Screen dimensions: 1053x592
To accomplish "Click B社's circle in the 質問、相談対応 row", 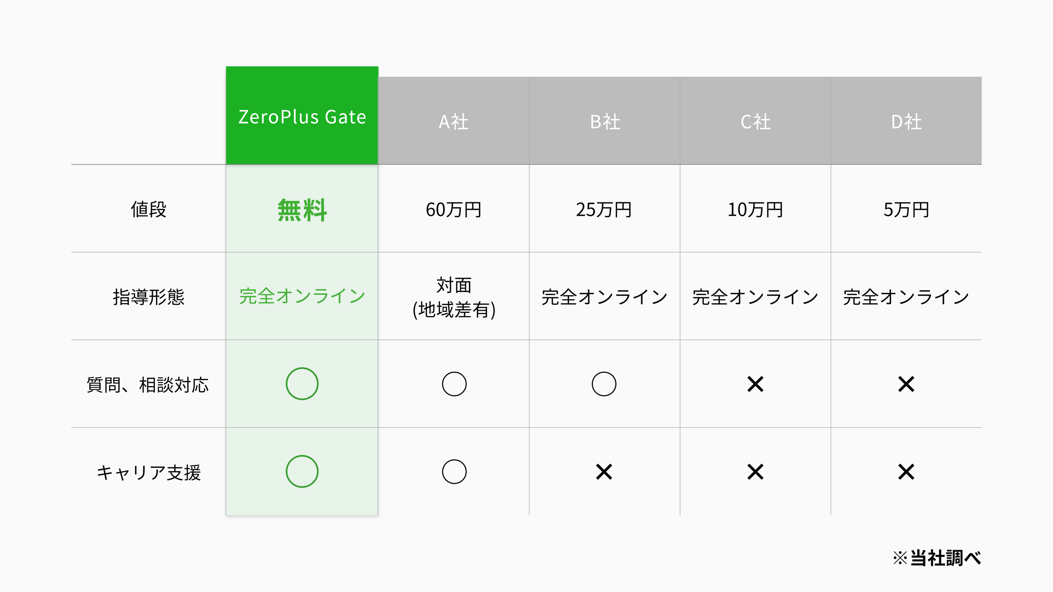I will (x=604, y=384).
